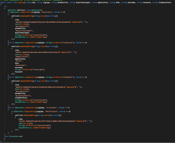
Task: Click the "&keystrokestyped=" string
Action: tap(24, 30)
